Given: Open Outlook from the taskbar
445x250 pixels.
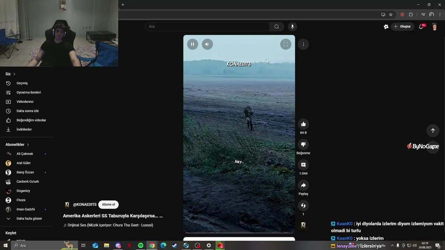Looking at the screenshot, I should coord(95,245).
